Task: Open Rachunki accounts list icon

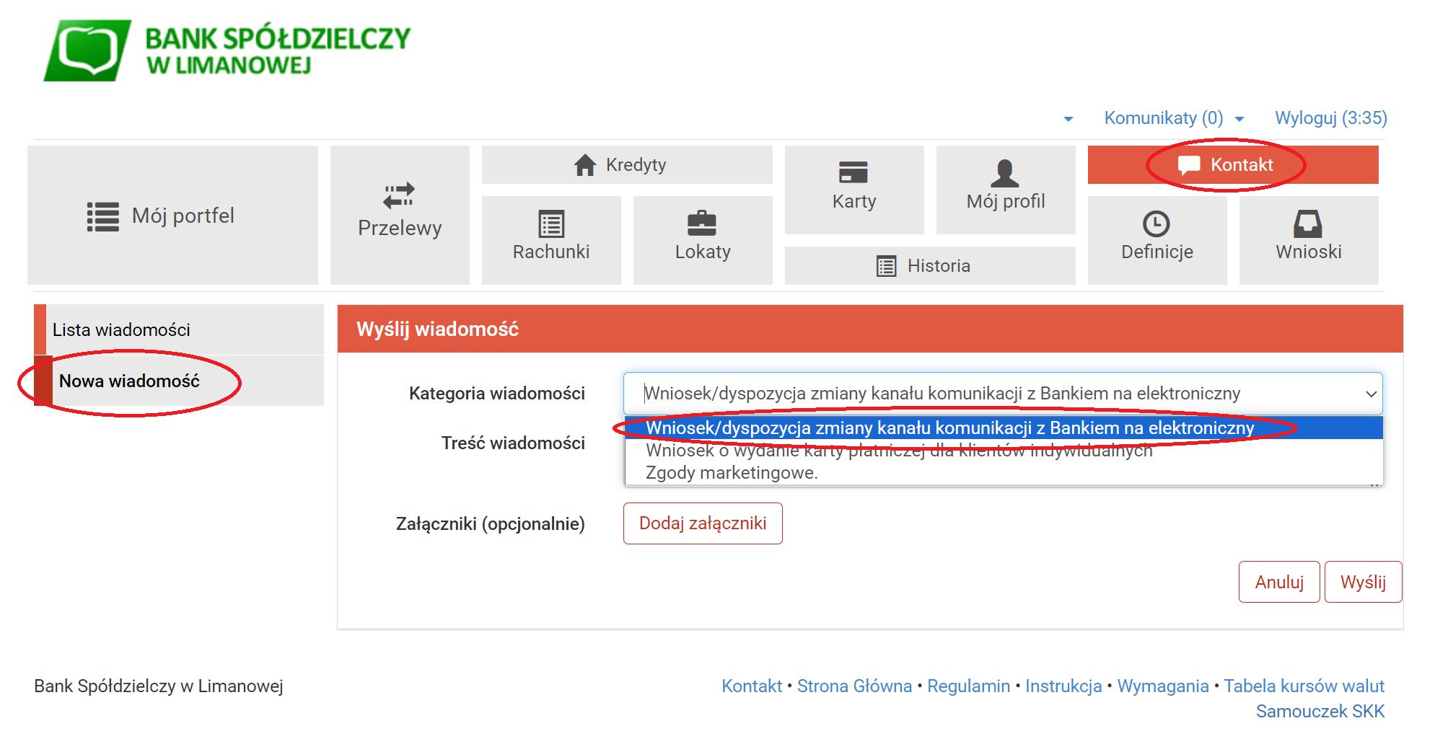Action: (551, 224)
